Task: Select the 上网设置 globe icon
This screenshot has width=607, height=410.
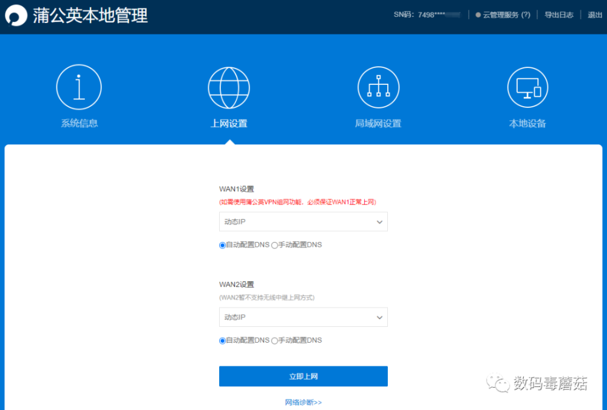Action: 229,88
